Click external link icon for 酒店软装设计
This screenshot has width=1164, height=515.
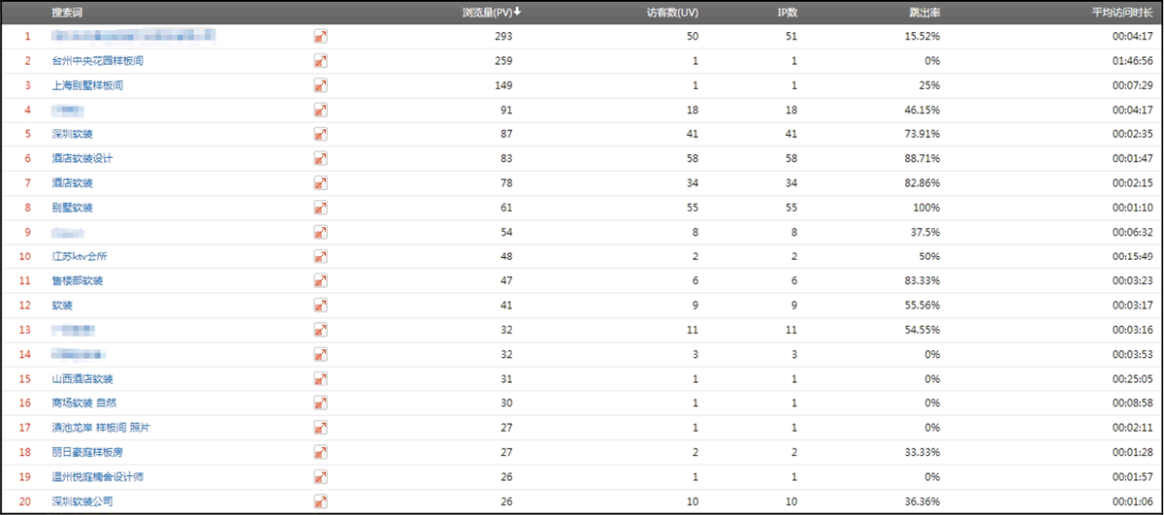coord(320,159)
